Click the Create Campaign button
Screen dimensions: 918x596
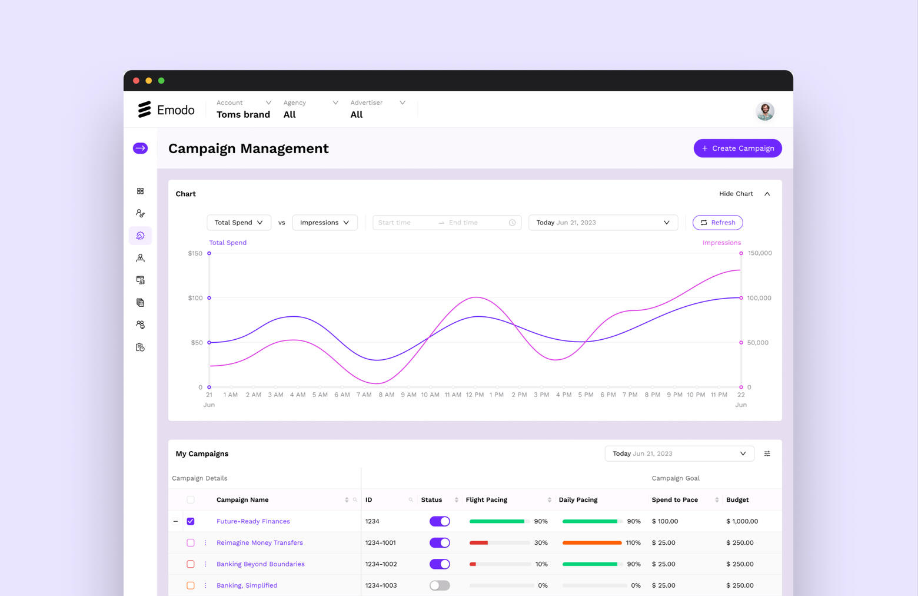click(x=737, y=148)
